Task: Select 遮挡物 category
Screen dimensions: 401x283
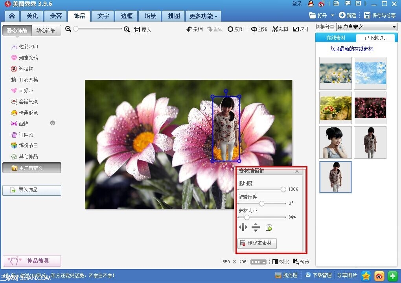Action: click(x=22, y=69)
